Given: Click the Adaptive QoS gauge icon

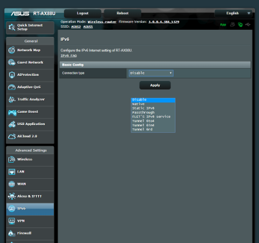Looking at the screenshot, I should point(12,87).
